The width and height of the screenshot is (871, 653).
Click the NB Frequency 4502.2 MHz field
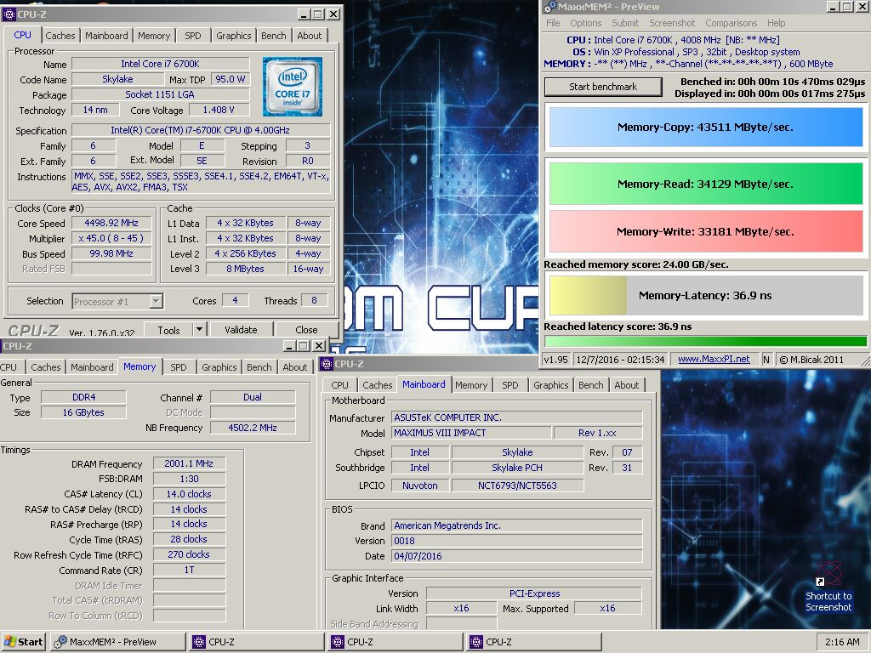(x=252, y=428)
